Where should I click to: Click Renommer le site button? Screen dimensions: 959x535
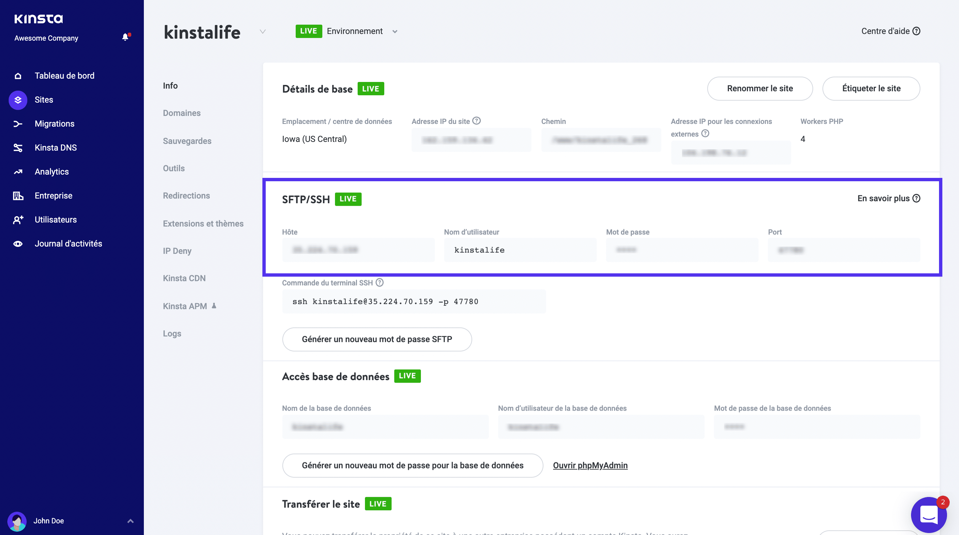[x=760, y=88]
